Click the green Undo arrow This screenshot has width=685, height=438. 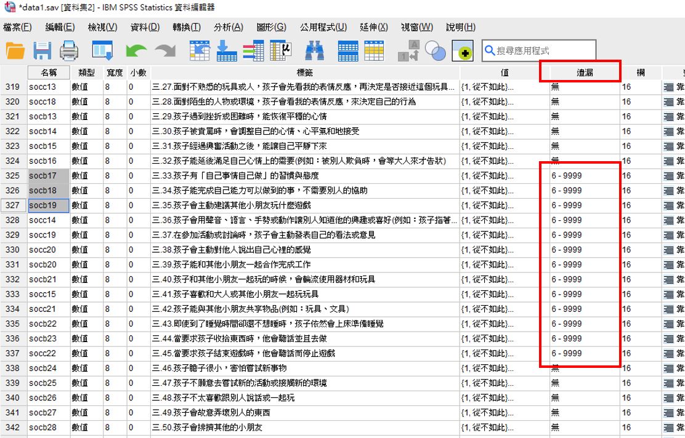click(x=136, y=51)
